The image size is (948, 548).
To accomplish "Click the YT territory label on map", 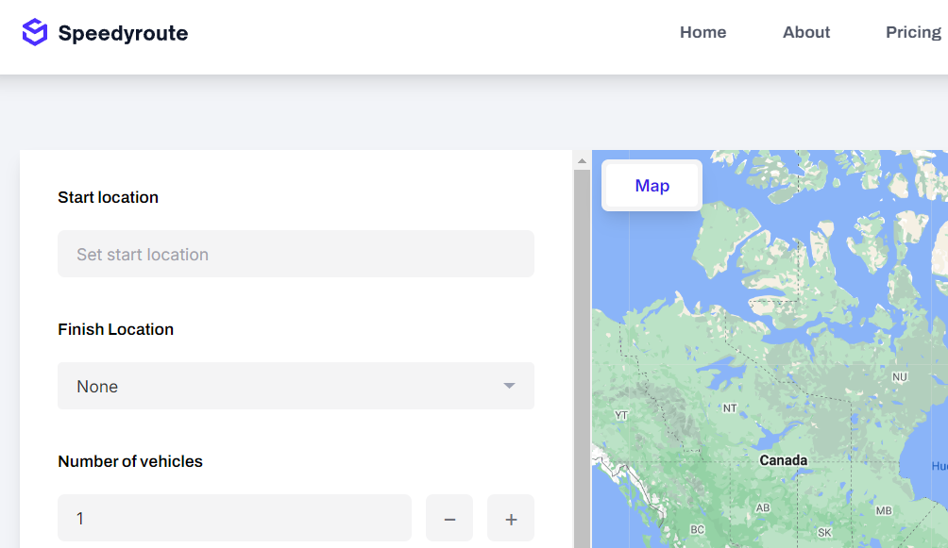I will pyautogui.click(x=620, y=415).
